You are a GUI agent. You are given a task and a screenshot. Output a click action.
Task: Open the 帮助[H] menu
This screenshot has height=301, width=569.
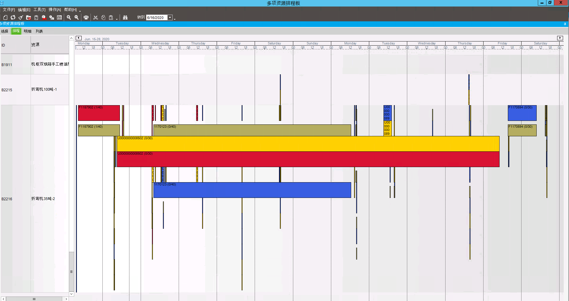tap(70, 10)
